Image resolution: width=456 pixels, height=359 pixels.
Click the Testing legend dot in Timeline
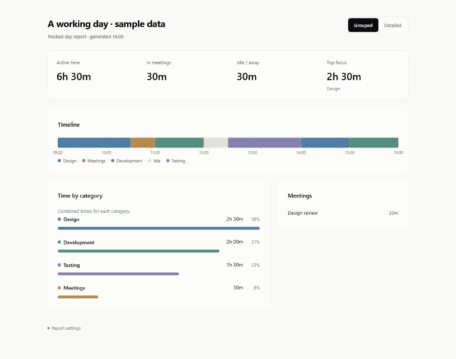click(168, 161)
